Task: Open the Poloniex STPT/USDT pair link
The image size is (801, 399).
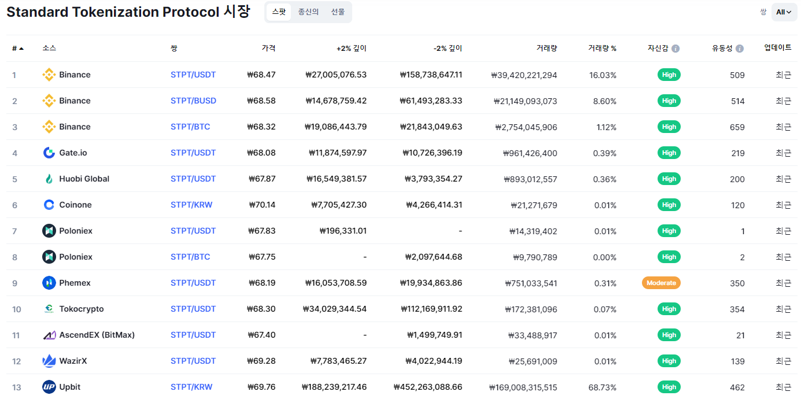Action: click(193, 231)
